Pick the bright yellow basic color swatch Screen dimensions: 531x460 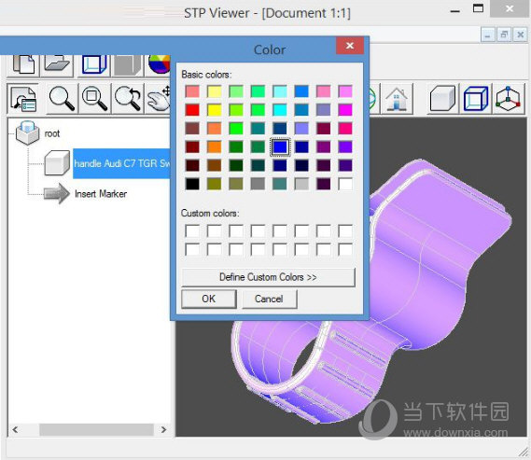[x=214, y=110]
